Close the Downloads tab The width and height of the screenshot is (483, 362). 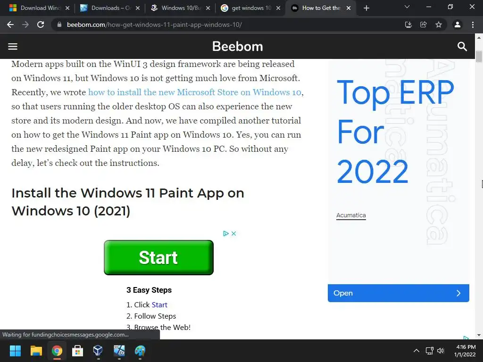click(138, 8)
